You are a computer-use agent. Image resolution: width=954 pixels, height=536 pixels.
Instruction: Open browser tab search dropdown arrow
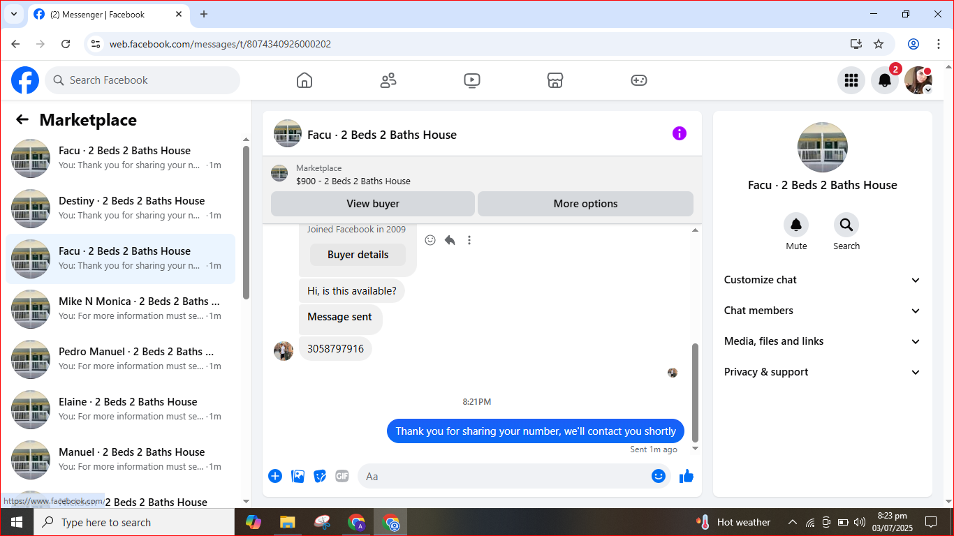[x=13, y=14]
